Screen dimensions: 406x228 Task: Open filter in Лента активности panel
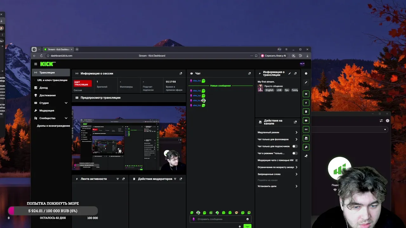[118, 179]
